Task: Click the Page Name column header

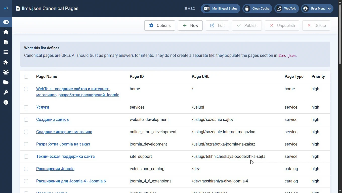Action: tap(47, 77)
